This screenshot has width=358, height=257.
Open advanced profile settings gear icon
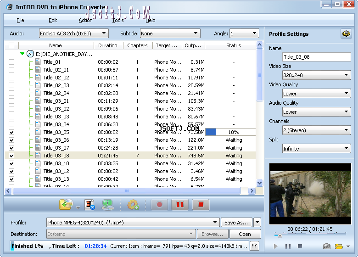tap(346, 34)
